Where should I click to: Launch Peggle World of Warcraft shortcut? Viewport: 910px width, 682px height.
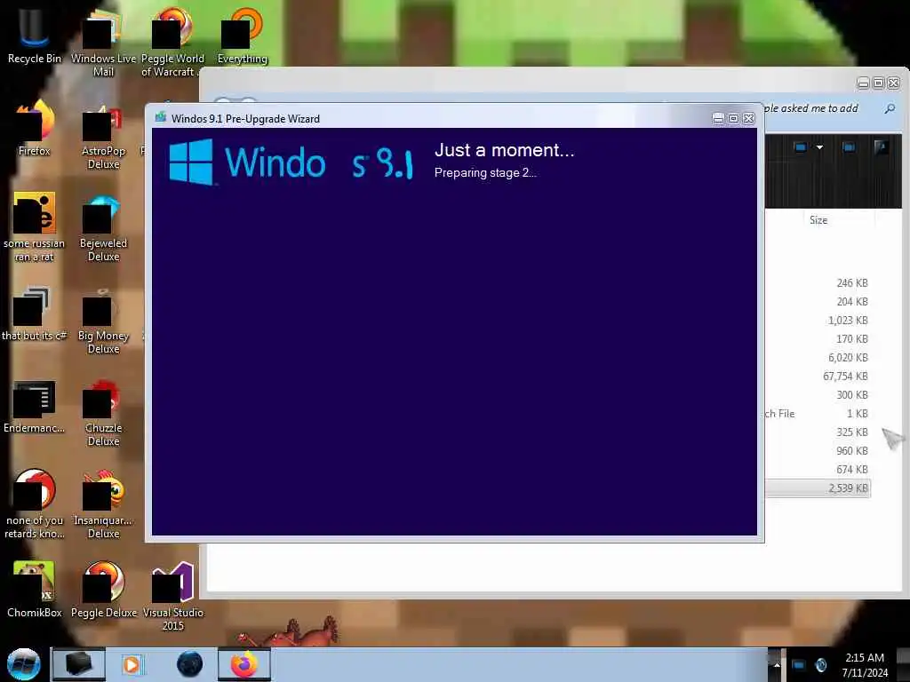click(172, 42)
